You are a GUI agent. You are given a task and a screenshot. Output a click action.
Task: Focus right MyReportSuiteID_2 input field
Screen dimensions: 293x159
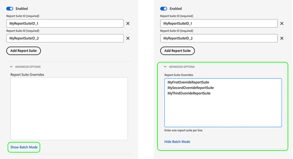pos(219,38)
